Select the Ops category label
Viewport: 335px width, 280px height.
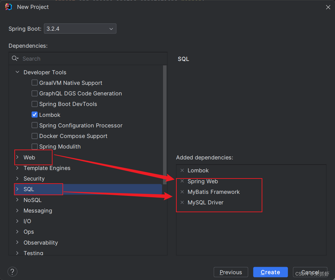pos(29,232)
